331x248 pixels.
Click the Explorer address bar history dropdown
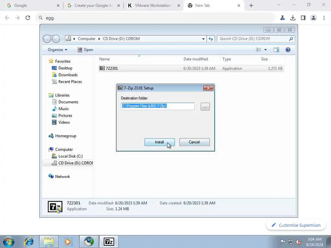[203, 39]
